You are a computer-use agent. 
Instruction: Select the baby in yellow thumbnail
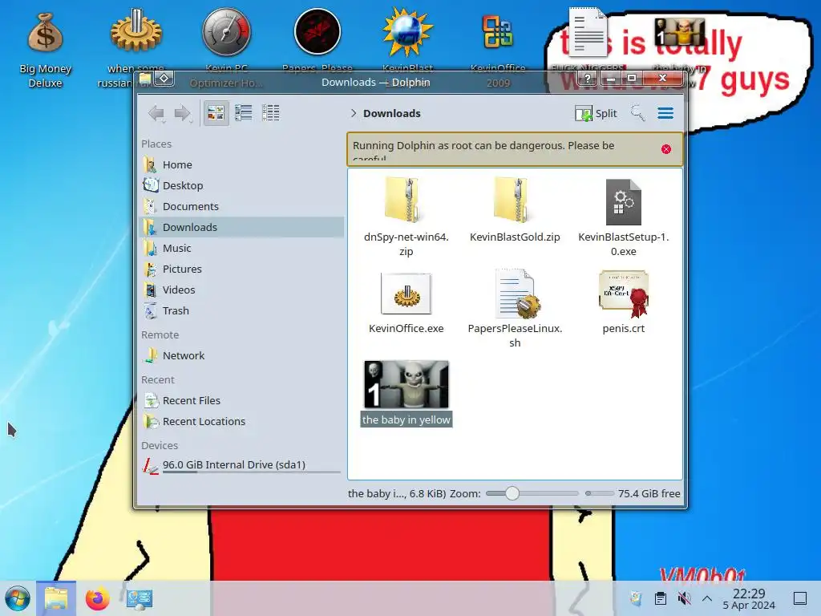click(406, 384)
